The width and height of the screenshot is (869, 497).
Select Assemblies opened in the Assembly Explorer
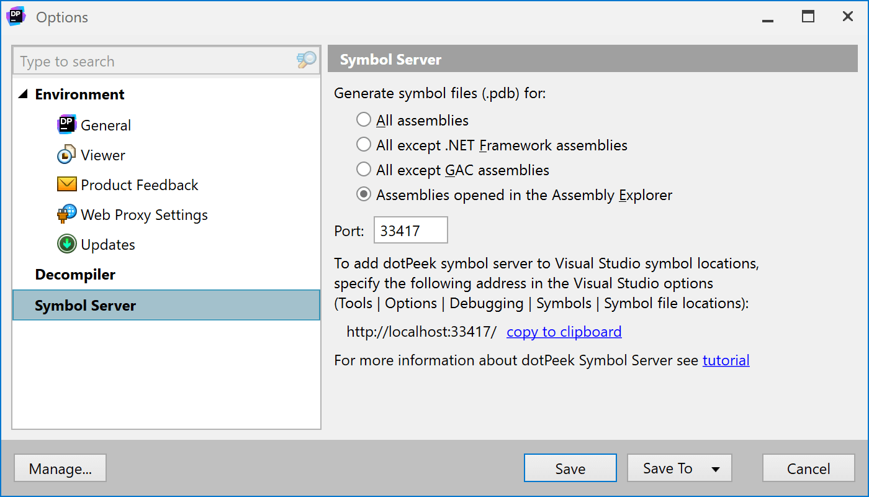[364, 194]
